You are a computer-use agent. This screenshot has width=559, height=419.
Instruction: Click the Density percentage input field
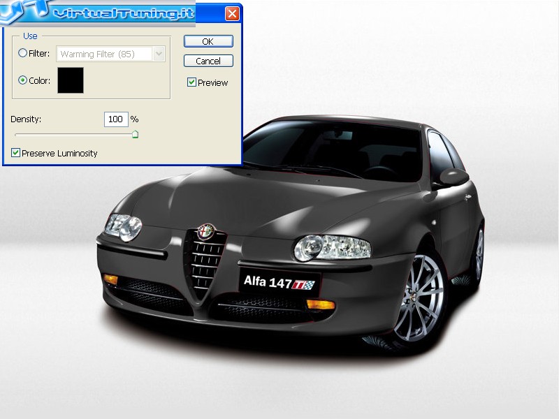pos(116,119)
